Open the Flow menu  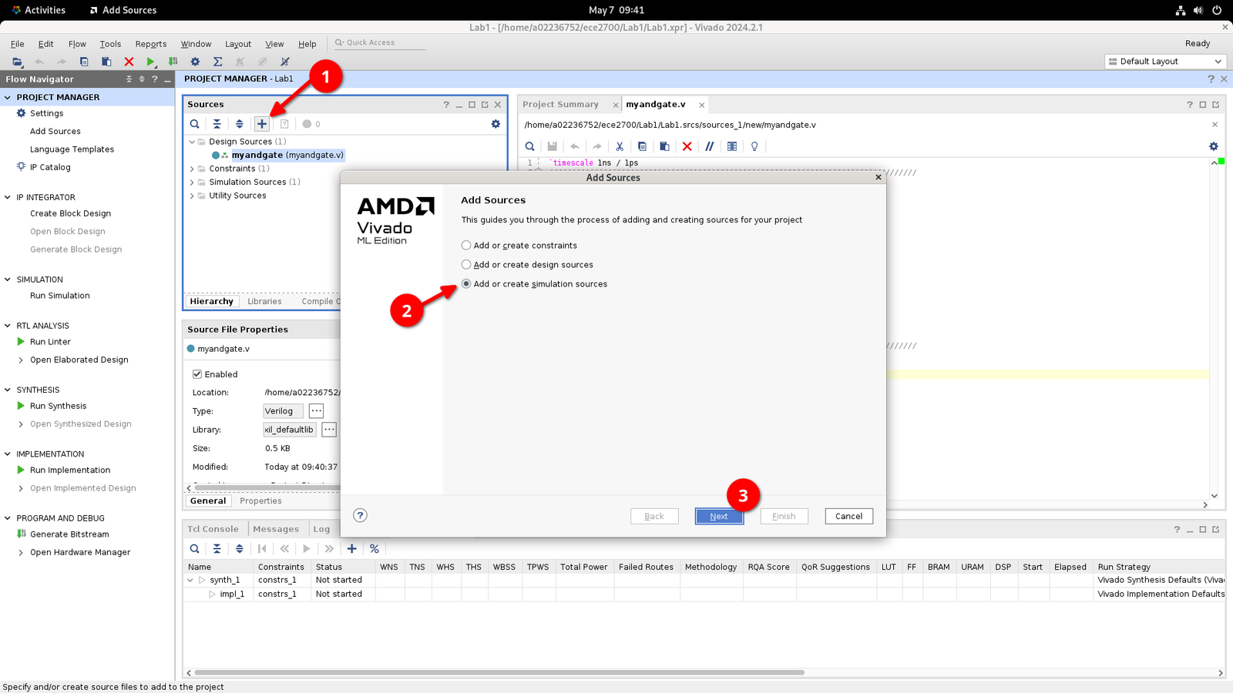pos(77,44)
